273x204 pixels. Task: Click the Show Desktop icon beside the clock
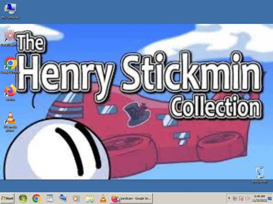(x=270, y=198)
